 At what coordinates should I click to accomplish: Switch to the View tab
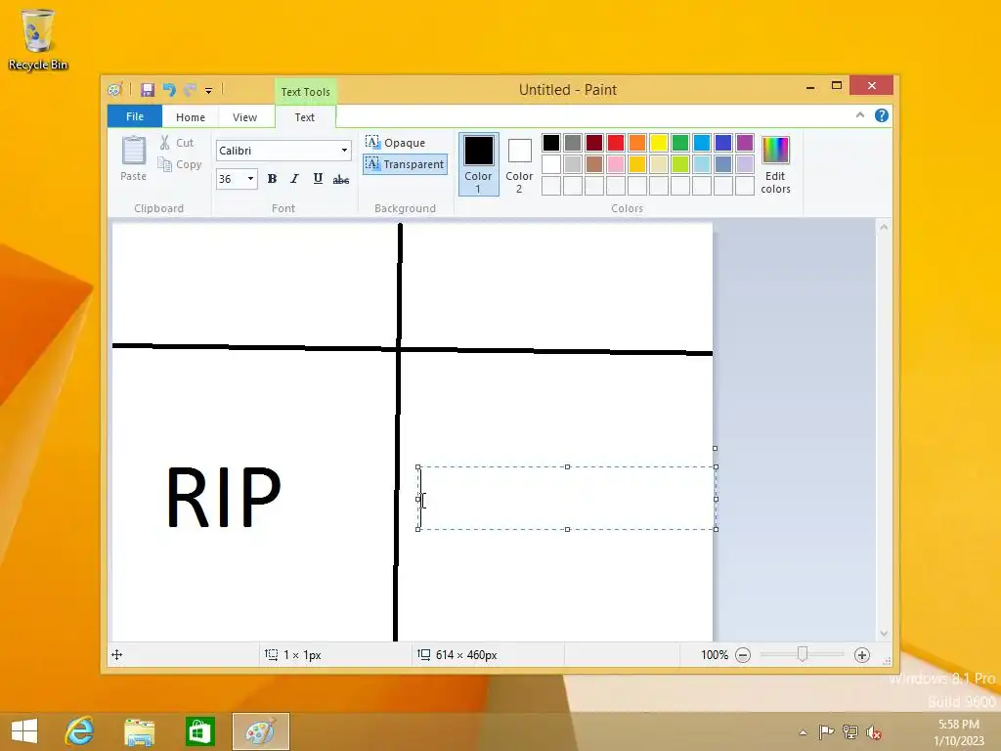(244, 117)
